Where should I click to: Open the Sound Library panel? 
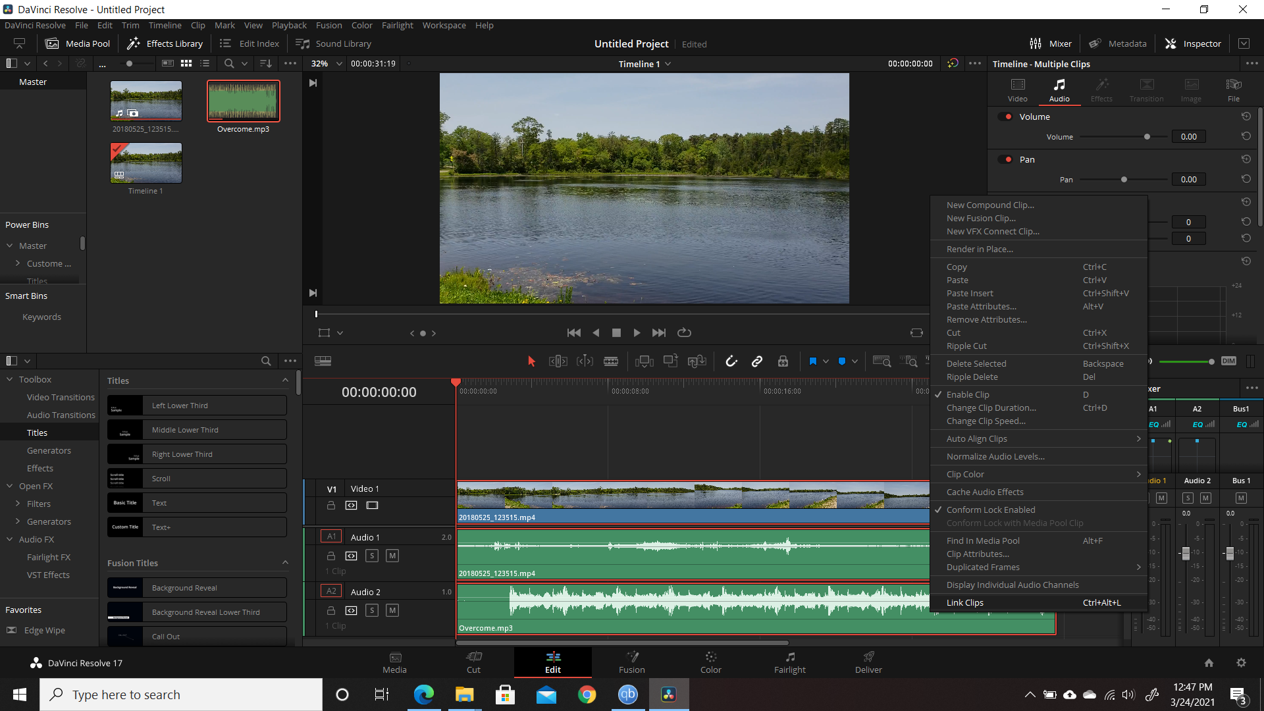(333, 43)
